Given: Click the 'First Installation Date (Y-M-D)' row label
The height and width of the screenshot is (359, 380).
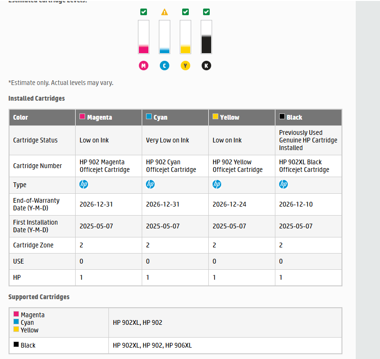Looking at the screenshot, I should (35, 226).
